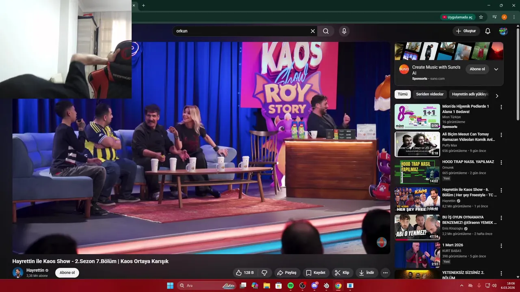Click Suno channel logo in ad

[x=404, y=69]
